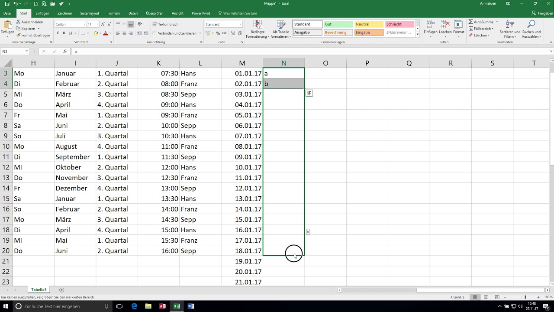This screenshot has width=554, height=312.
Task: Click the orientation text rotate icon
Action: point(140,24)
